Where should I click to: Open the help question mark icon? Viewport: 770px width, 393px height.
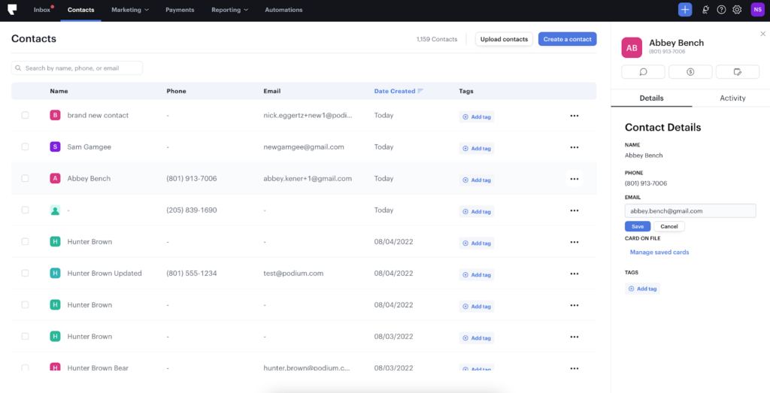721,10
